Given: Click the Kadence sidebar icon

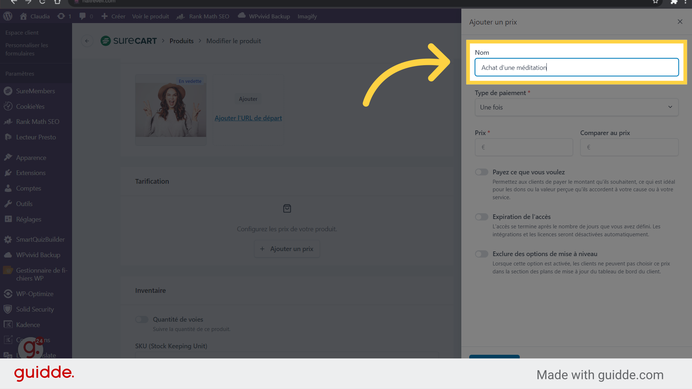Looking at the screenshot, I should click(8, 325).
